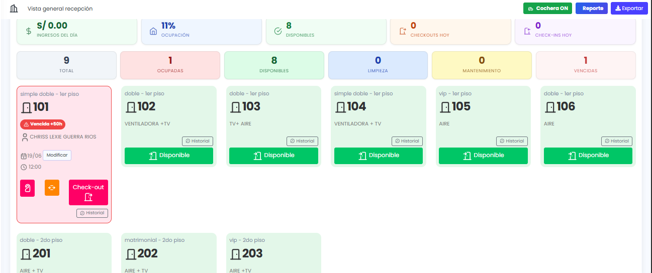Click the door icon of room 202
This screenshot has width=652, height=273.
(x=131, y=254)
